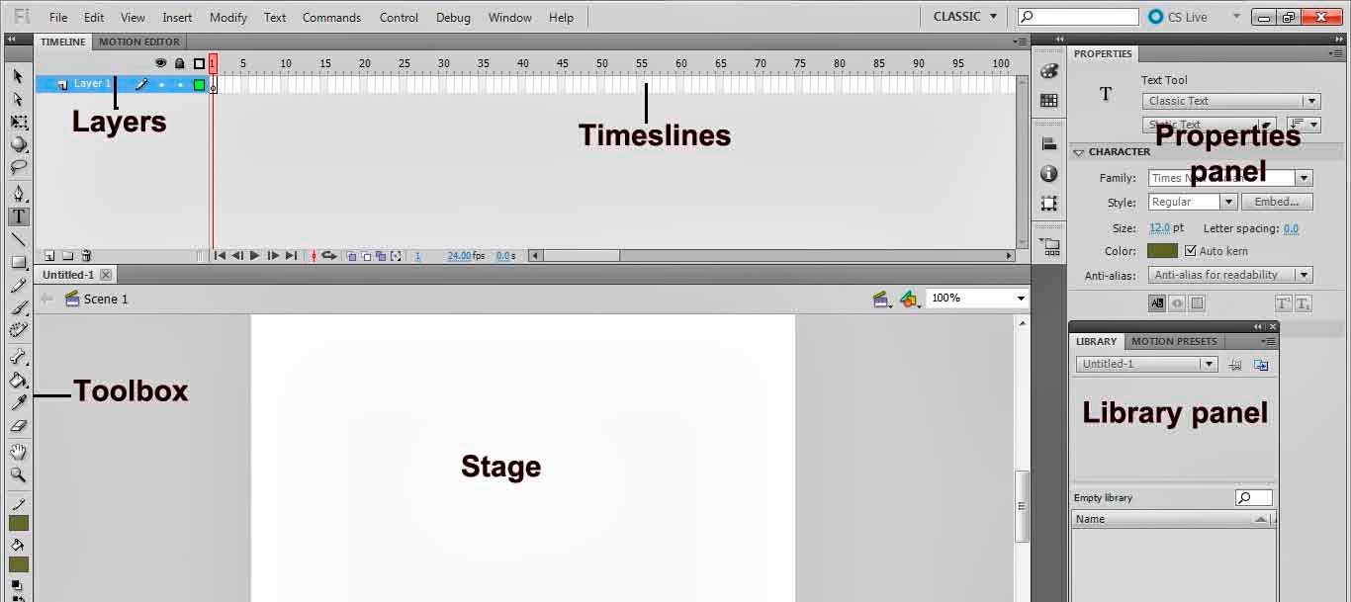
Task: Click the Embed... button
Action: (1277, 202)
